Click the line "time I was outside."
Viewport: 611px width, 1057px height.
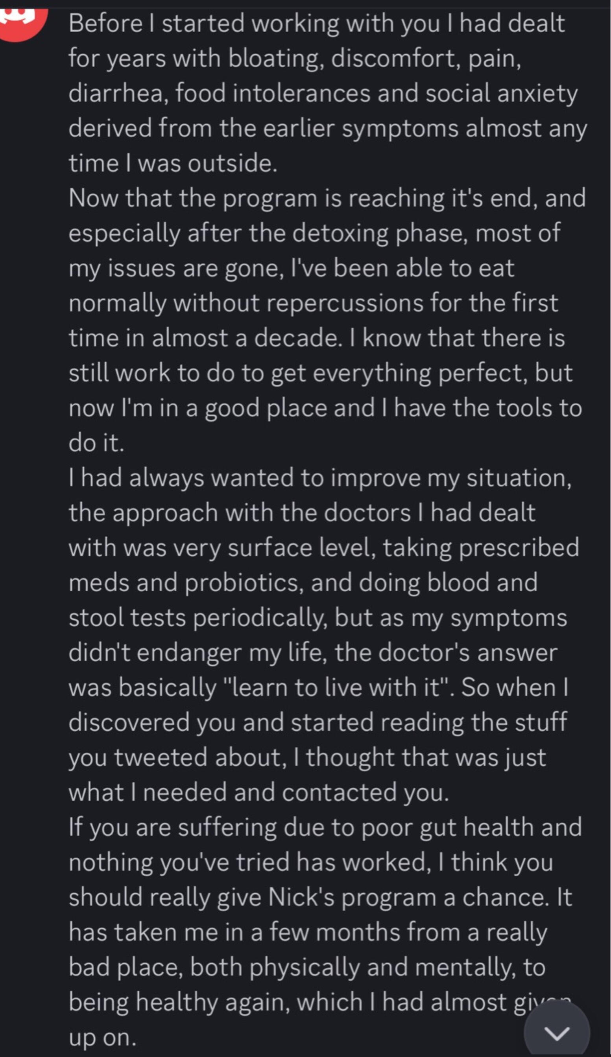173,163
